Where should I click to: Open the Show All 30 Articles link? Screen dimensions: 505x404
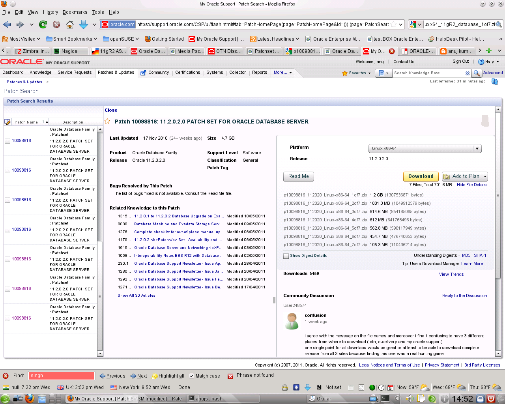tap(137, 296)
